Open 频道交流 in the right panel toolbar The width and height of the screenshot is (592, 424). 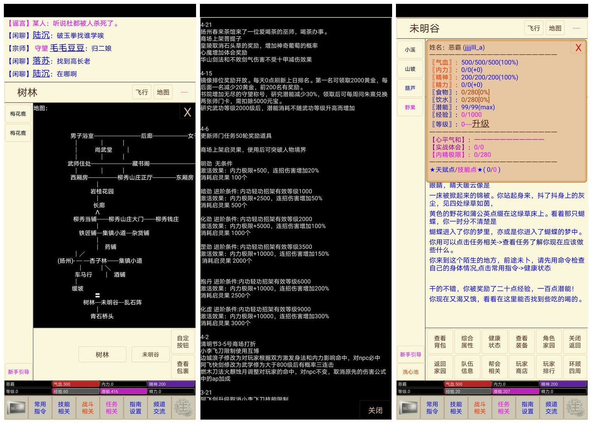[x=551, y=408]
